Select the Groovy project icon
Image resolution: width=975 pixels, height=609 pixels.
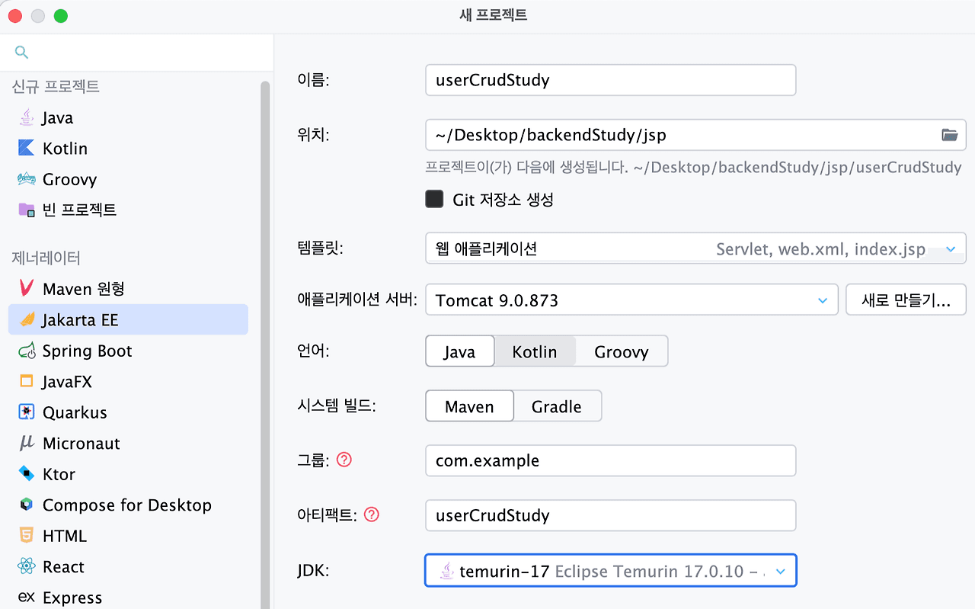click(x=27, y=179)
